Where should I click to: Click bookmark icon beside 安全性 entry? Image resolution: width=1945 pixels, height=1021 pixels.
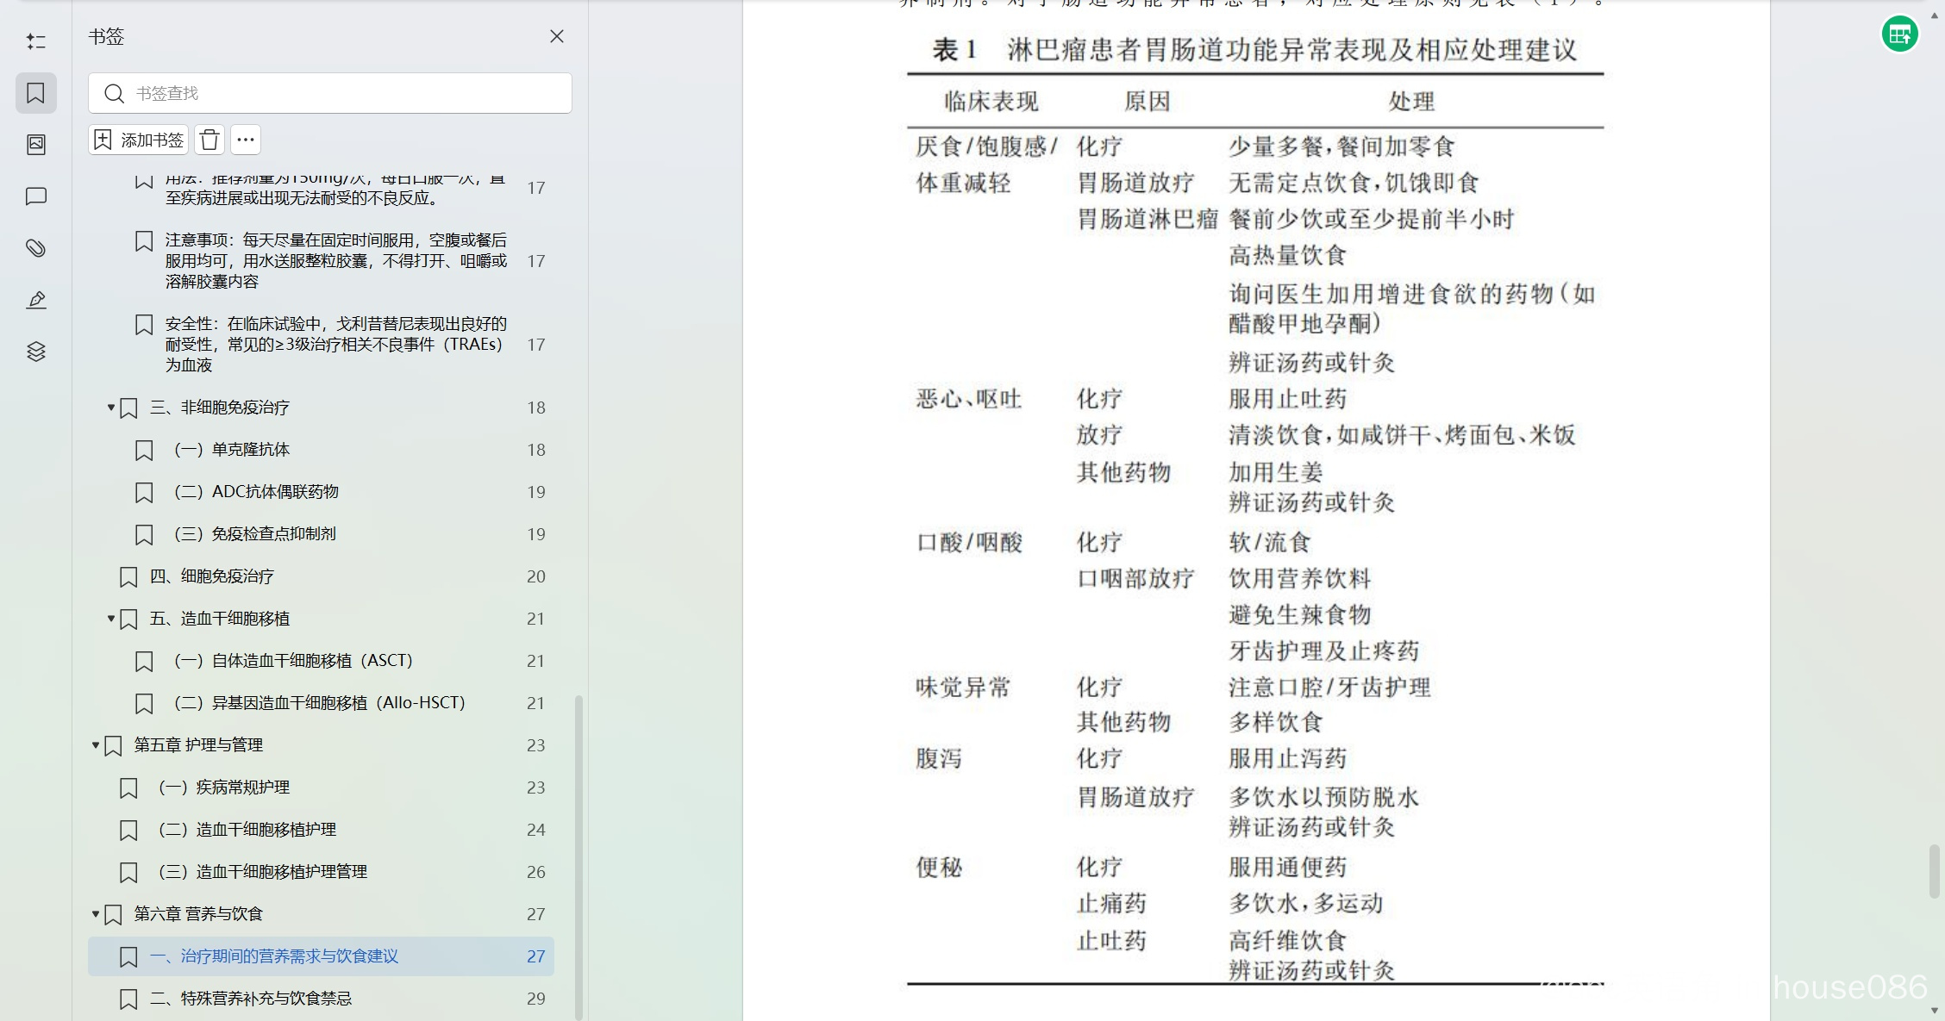(144, 325)
